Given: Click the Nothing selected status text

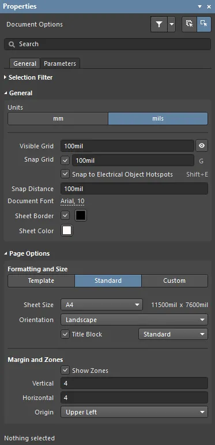Looking at the screenshot, I should pos(29,438).
